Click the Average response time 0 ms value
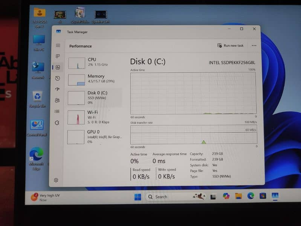301x226 pixels. point(159,161)
